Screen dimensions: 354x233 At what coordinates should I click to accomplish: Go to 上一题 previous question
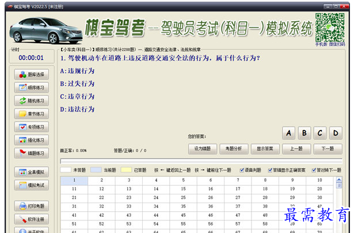point(296,149)
